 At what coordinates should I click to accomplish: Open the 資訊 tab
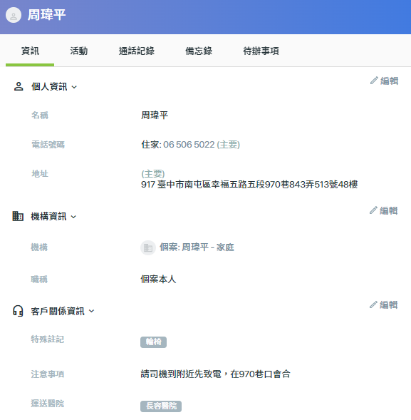click(30, 51)
